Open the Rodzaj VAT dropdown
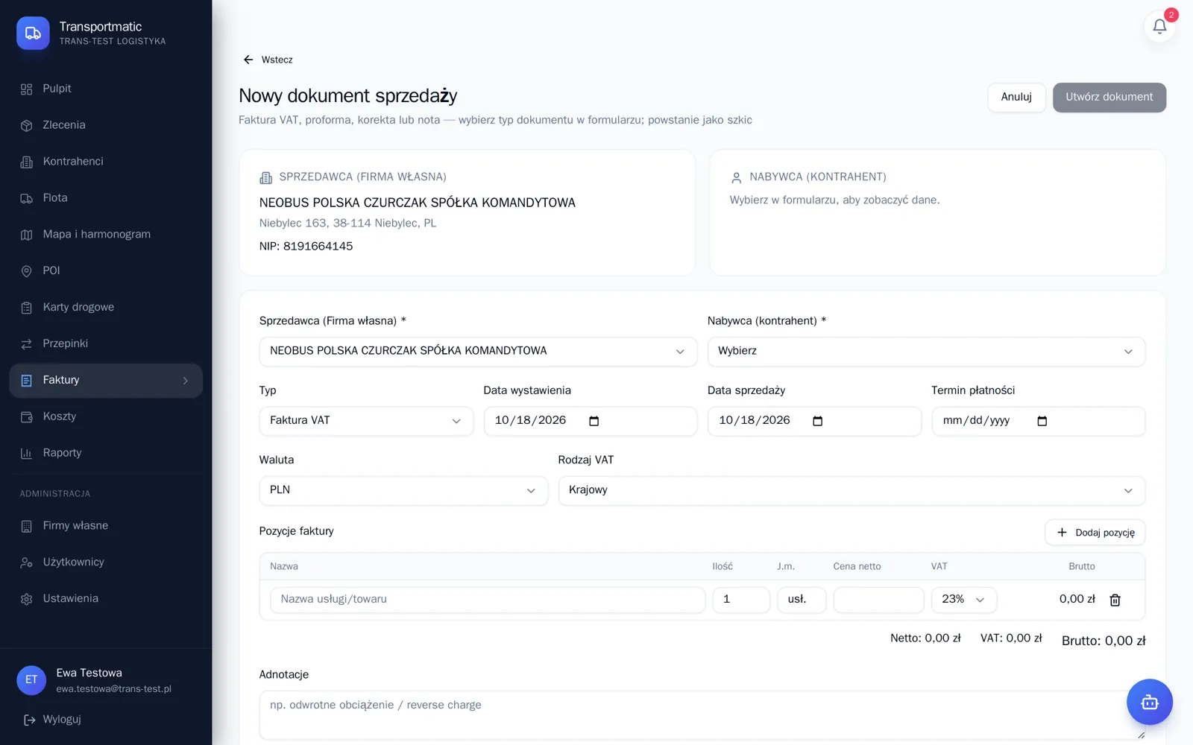 [852, 490]
